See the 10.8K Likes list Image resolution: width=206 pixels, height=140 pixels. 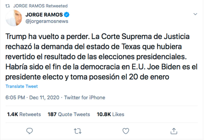(x=110, y=114)
